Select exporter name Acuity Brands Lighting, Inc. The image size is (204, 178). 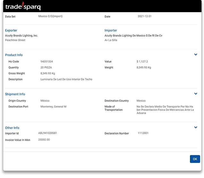[x=21, y=36]
